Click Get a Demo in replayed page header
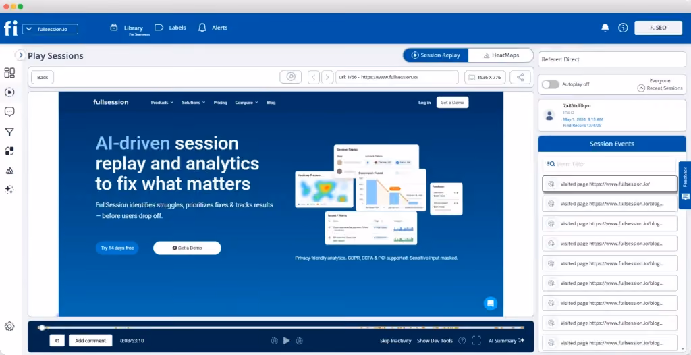Viewport: 691px width, 355px height. 453,103
